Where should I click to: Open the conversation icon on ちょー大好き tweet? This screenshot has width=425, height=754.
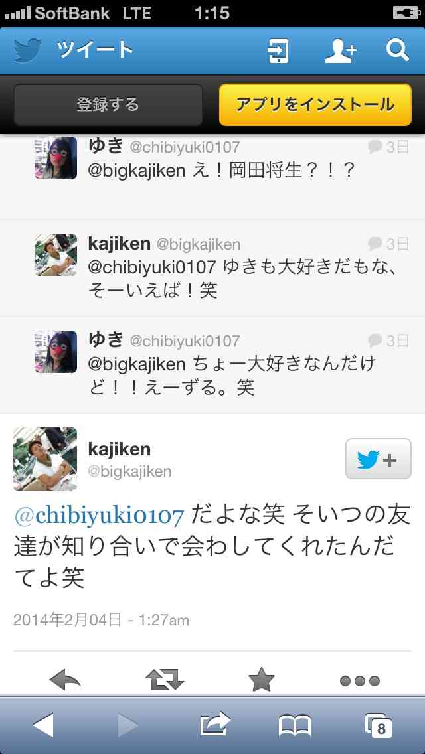click(x=375, y=340)
